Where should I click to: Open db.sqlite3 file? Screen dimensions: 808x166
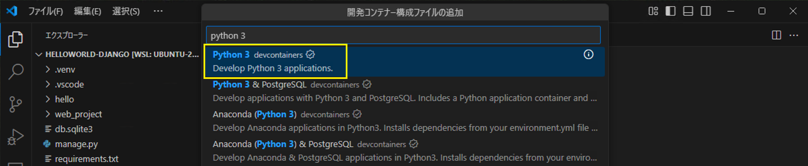73,129
